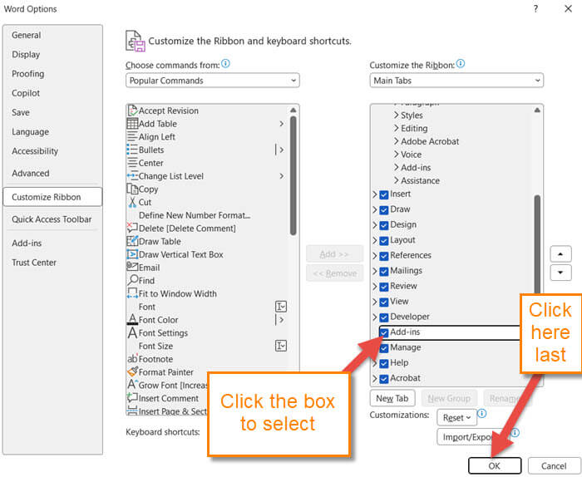Select the Copy command icon
The image size is (582, 477).
tap(132, 189)
